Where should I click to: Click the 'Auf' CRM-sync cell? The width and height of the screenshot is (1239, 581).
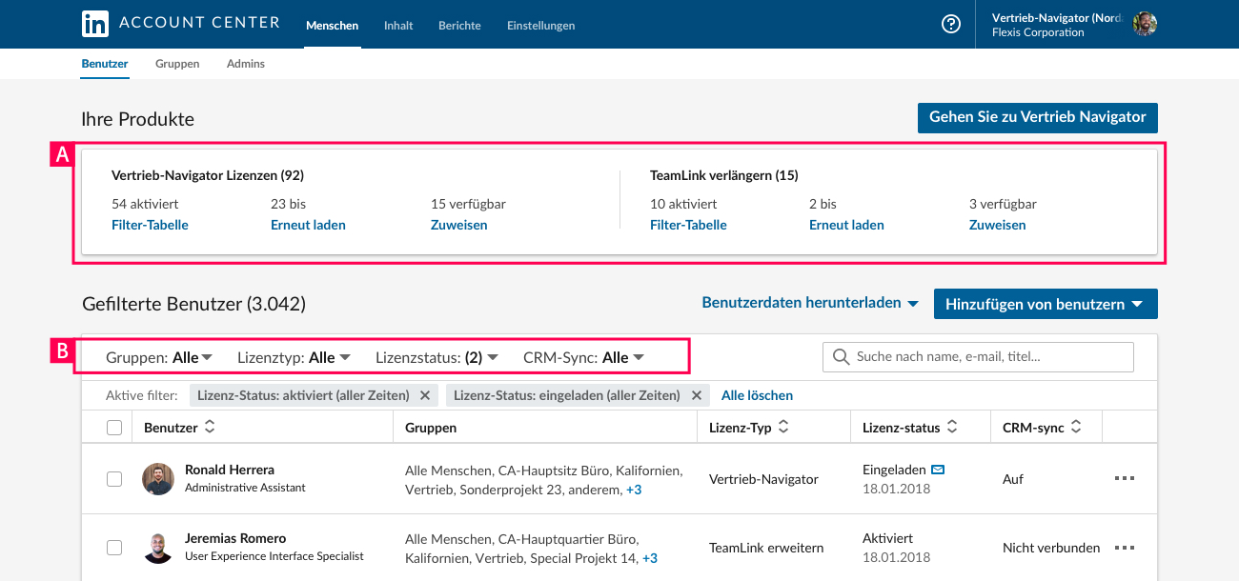pyautogui.click(x=1013, y=479)
